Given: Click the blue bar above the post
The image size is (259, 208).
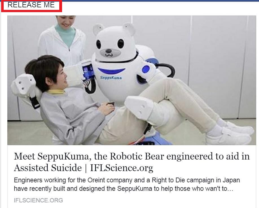Looking at the screenshot, I should click(x=129, y=1).
